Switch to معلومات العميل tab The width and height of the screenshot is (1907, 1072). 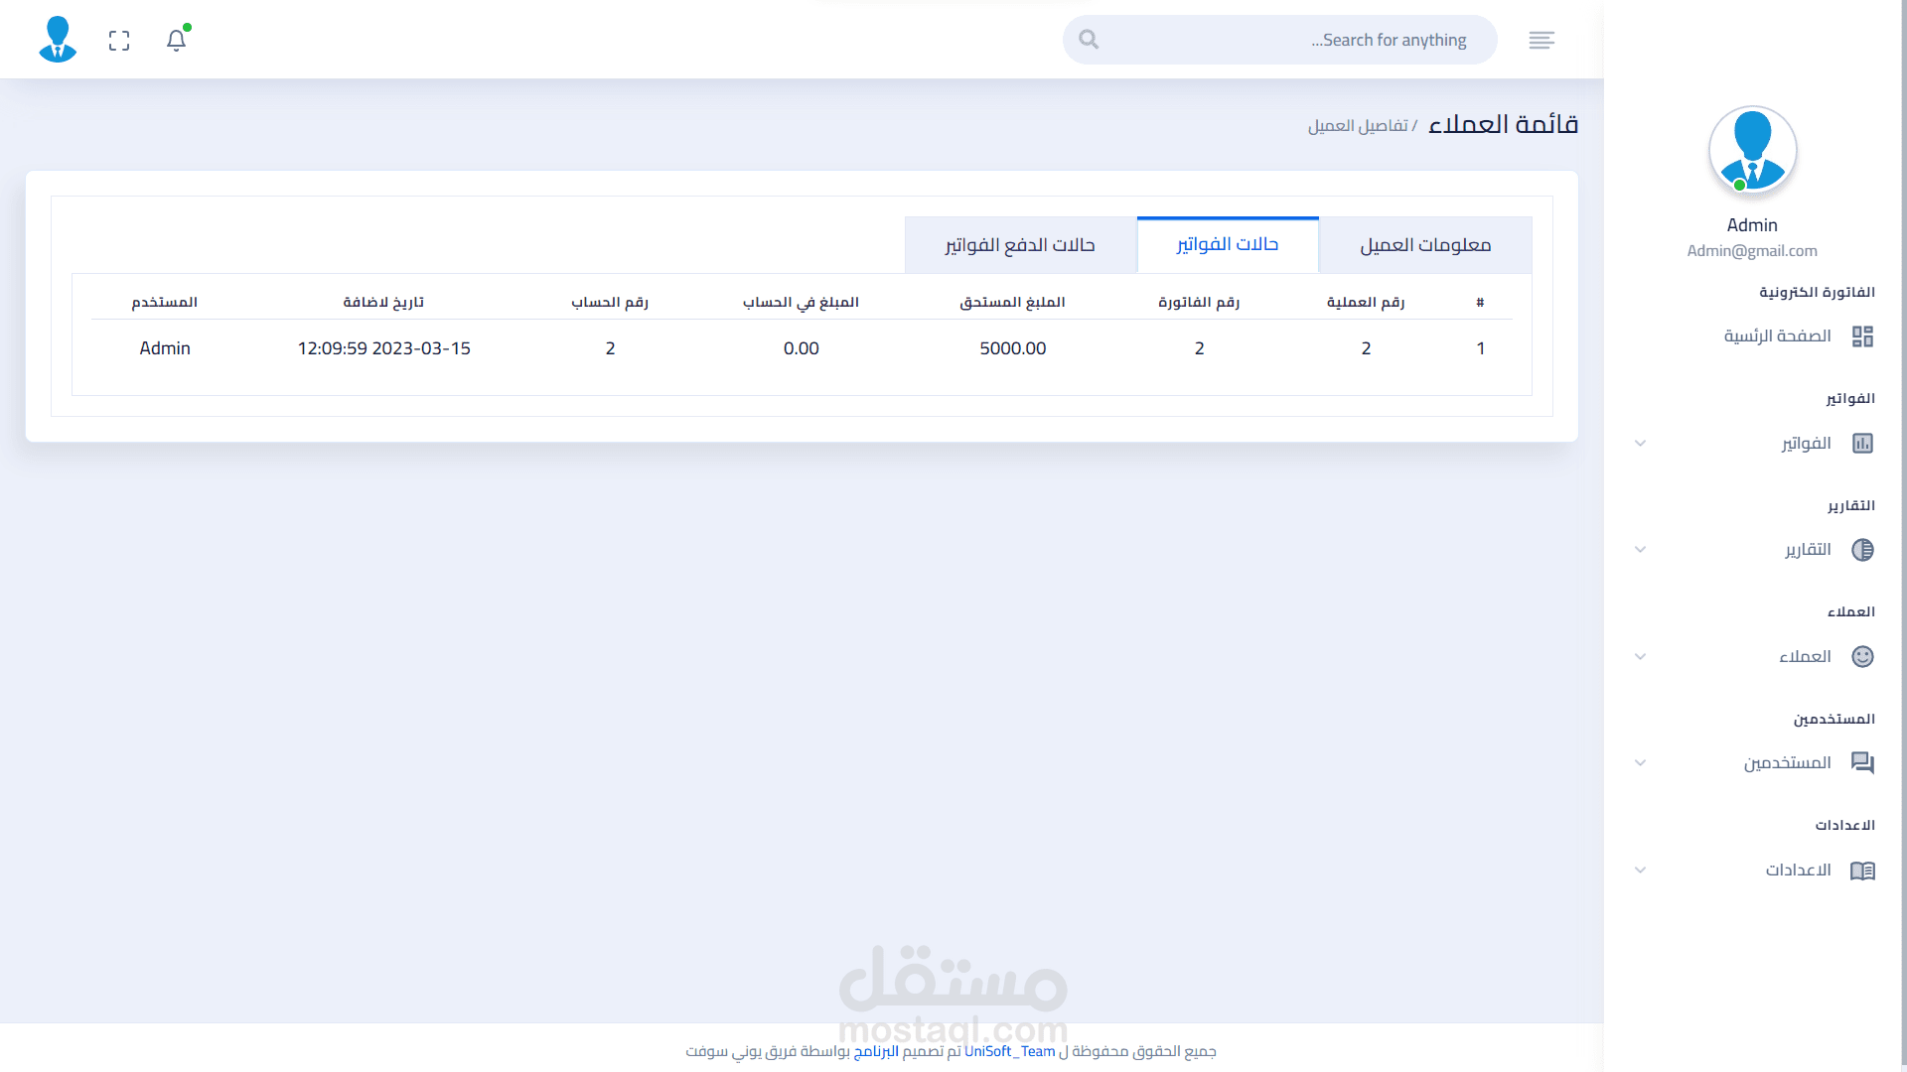(1424, 245)
